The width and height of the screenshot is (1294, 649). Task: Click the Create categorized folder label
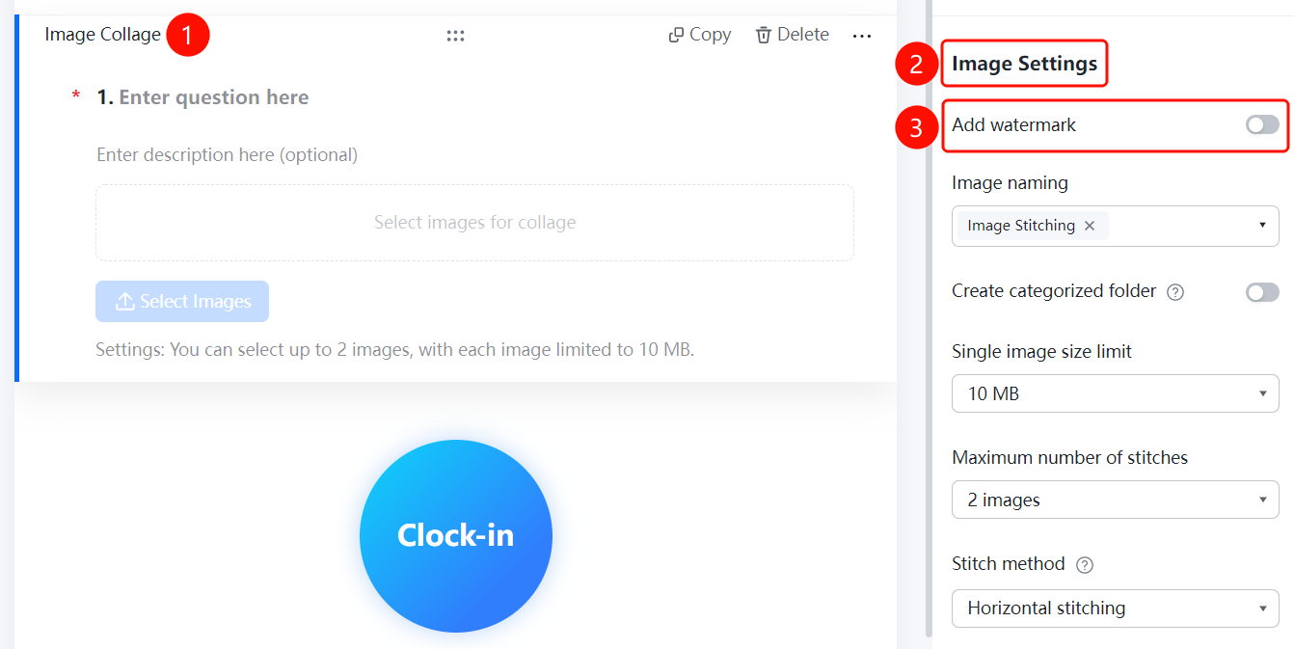click(x=1054, y=290)
